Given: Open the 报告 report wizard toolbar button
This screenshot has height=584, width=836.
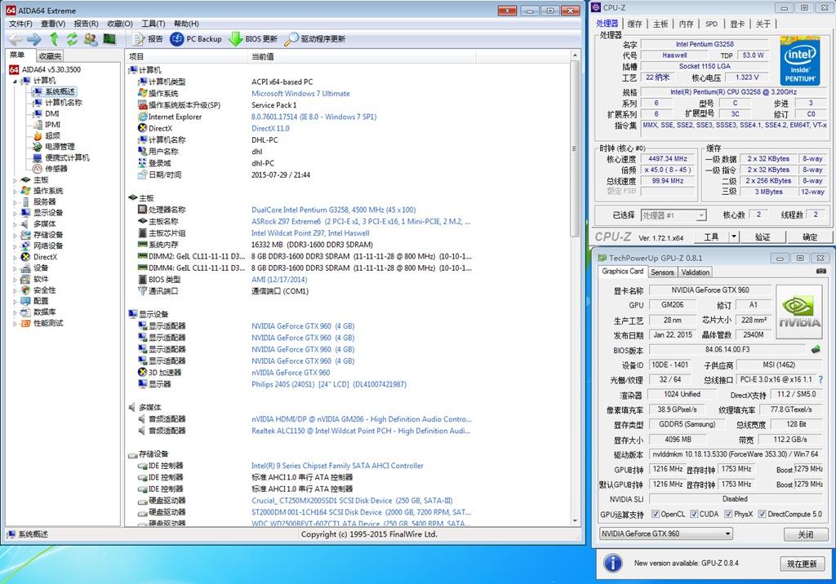Looking at the screenshot, I should [148, 39].
